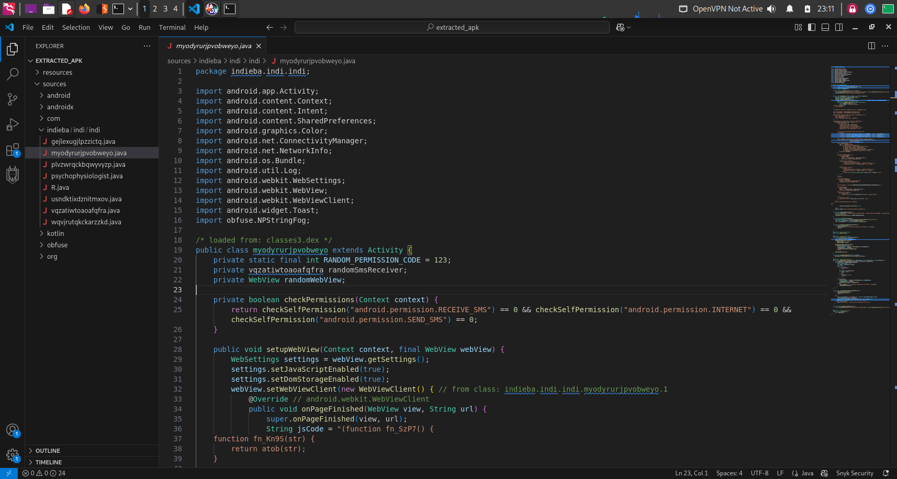Image resolution: width=897 pixels, height=479 pixels.
Task: Open editor more actions ellipsis
Action: 885,46
